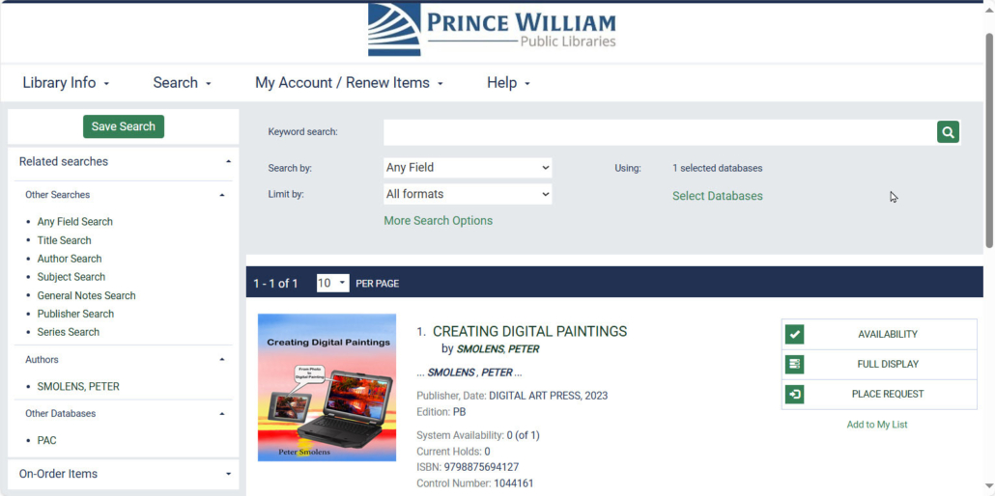Click the Place Request arrow icon

tap(794, 394)
